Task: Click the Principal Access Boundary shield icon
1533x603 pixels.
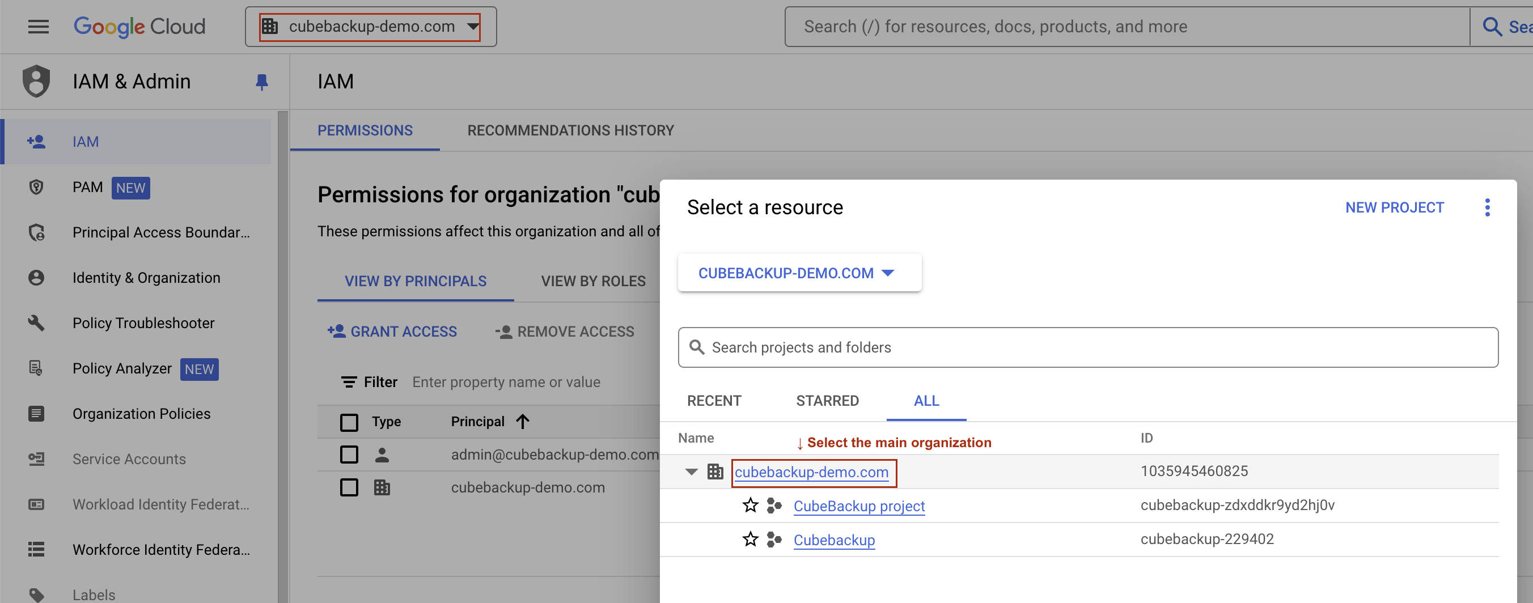Action: tap(36, 232)
